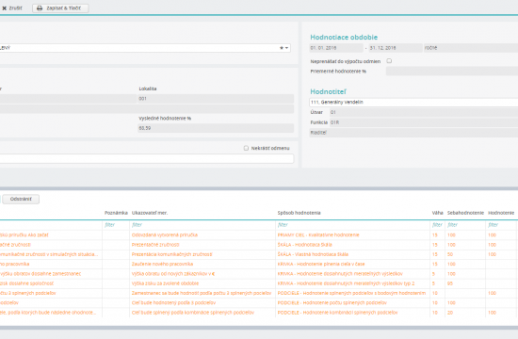Click the filter box under Spôsob hodnotenia
518x339 pixels.
point(352,225)
